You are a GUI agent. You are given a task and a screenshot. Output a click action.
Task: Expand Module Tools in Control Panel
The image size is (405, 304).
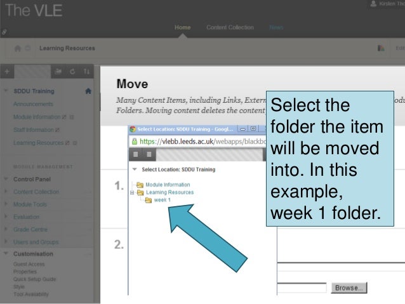[6, 204]
